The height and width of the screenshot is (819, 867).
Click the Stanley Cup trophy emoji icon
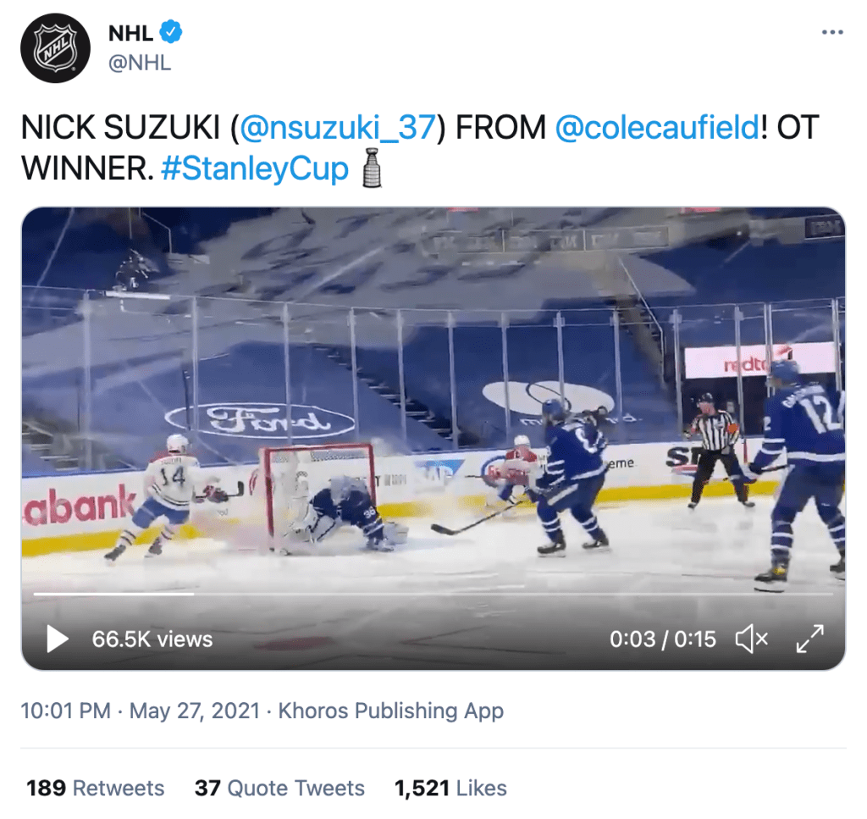pyautogui.click(x=372, y=168)
